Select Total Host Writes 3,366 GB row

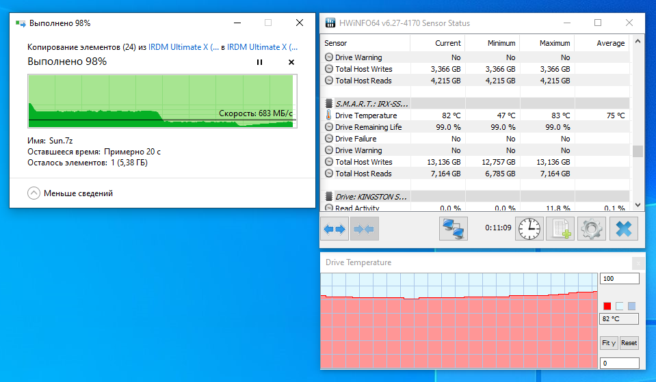(x=475, y=69)
